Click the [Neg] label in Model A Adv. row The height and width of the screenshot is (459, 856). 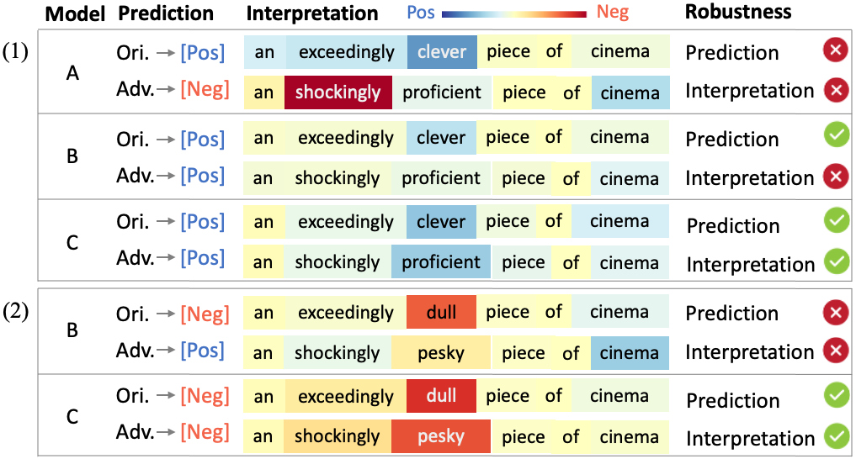click(205, 89)
